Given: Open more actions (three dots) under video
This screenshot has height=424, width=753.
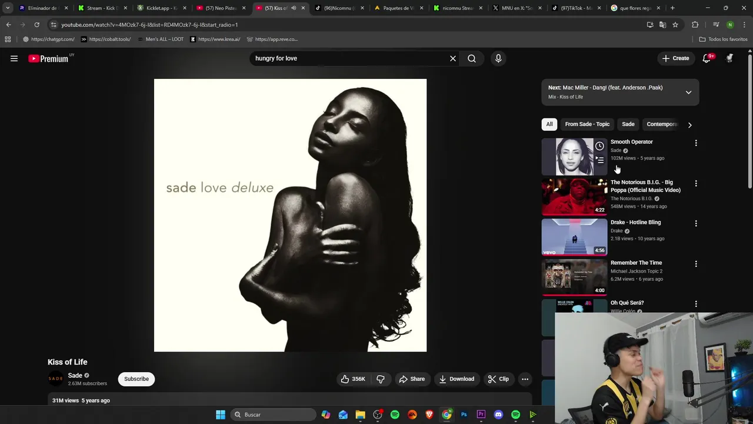Looking at the screenshot, I should pyautogui.click(x=525, y=379).
